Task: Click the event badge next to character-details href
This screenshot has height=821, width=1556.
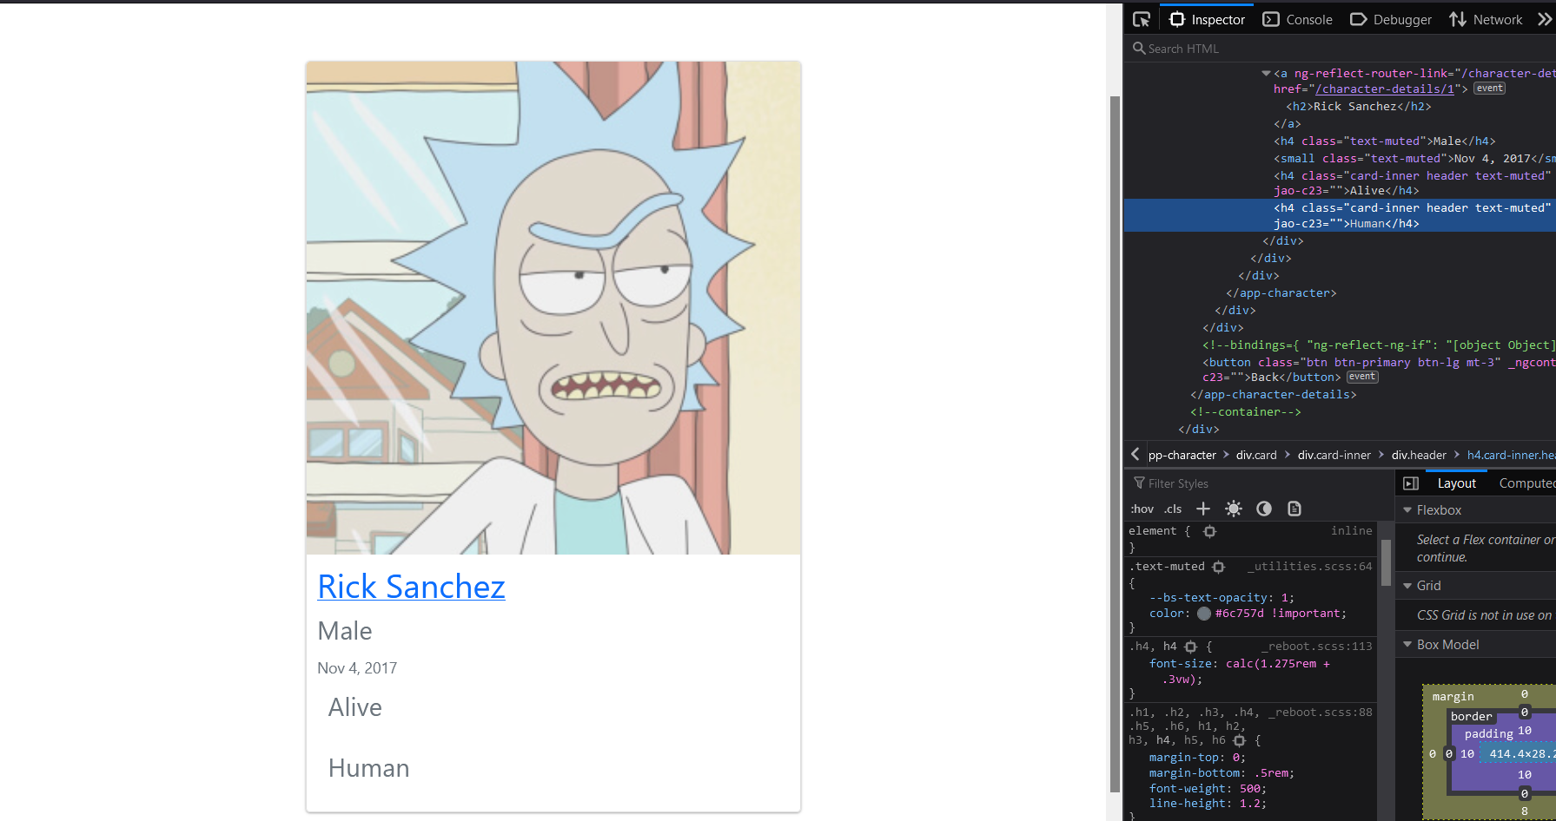Action: [x=1489, y=89]
